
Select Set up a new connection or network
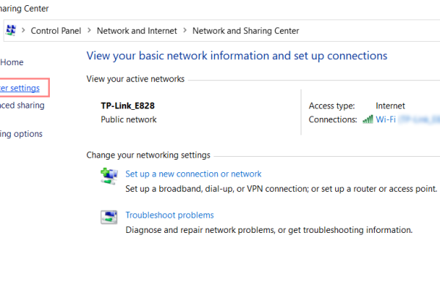tap(193, 174)
